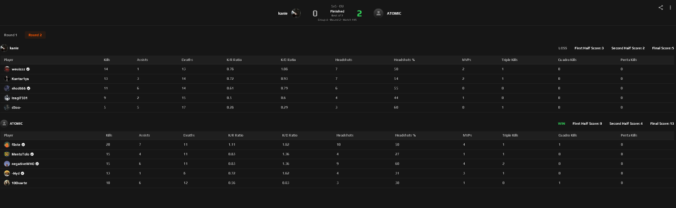This screenshot has height=208, width=676.
Task: Click Quadro Kills header in ATOMIC table
Action: click(567, 135)
